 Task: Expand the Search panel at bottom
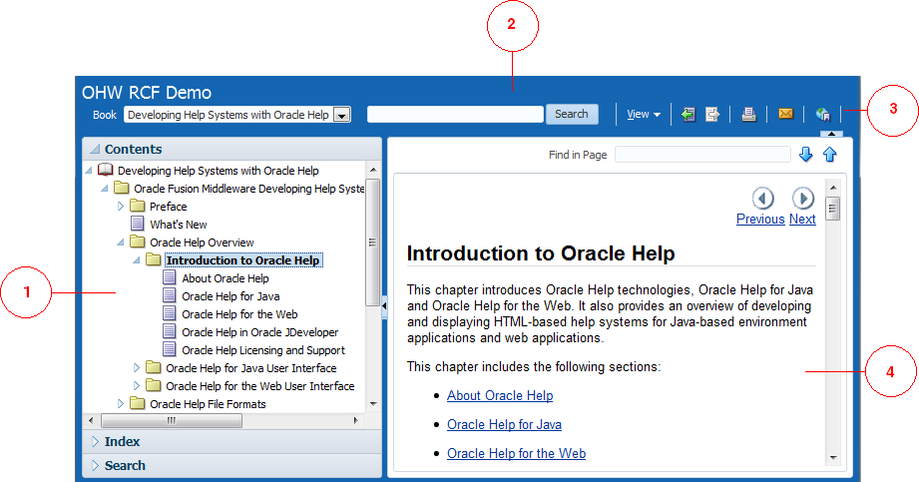(x=95, y=466)
